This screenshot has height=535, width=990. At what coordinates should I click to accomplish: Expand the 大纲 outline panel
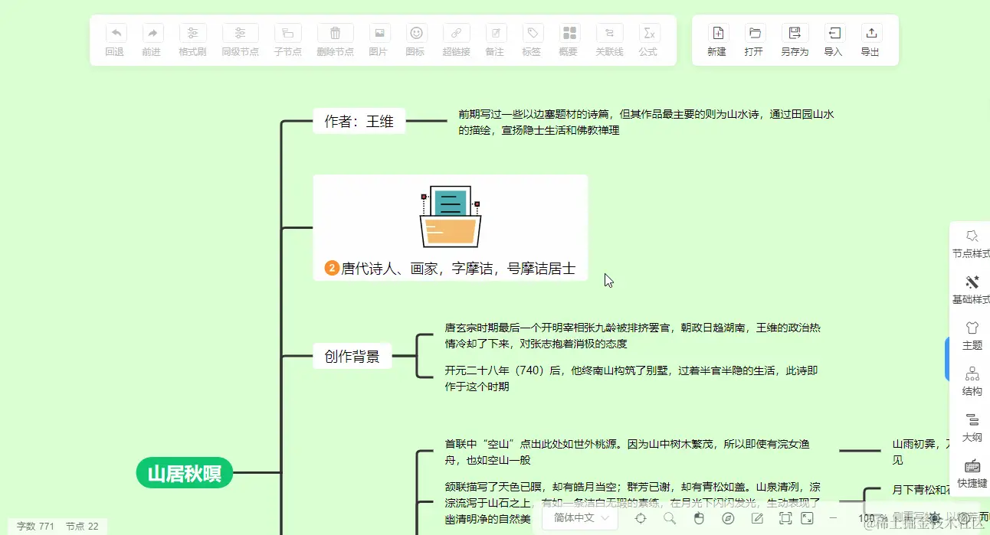tap(972, 427)
